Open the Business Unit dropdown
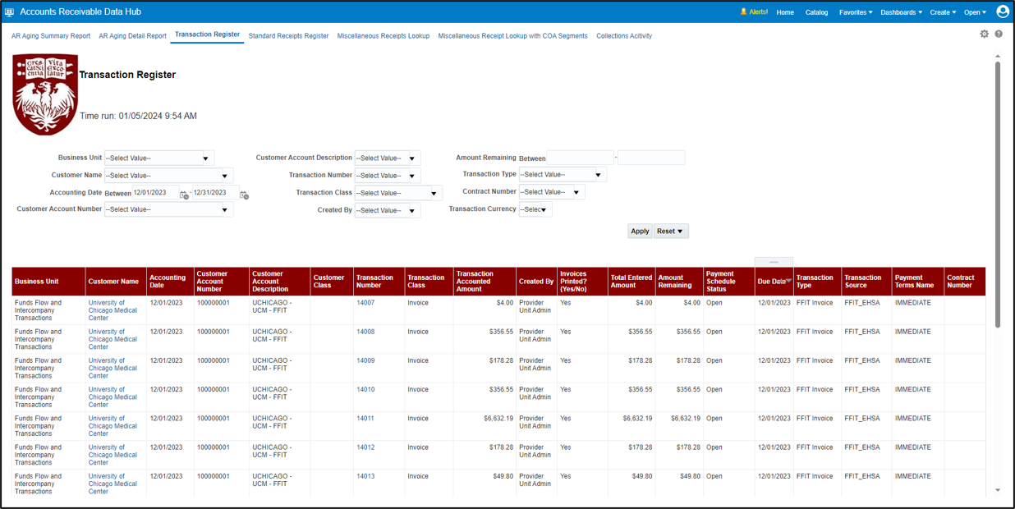The image size is (1015, 509). point(205,157)
